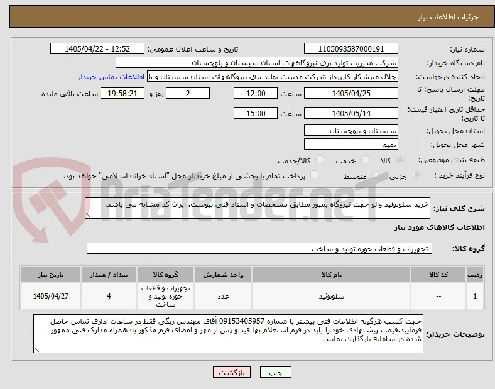The height and width of the screenshot is (389, 495).
Task: Select the متوسط purchase type radio
Action: point(376,175)
